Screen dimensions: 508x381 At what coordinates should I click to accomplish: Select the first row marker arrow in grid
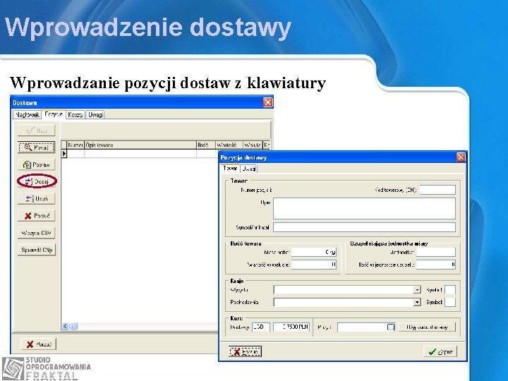point(64,154)
